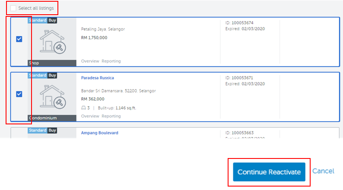343x190 pixels.
Task: Click the Continue Reactivate button
Action: point(269,172)
